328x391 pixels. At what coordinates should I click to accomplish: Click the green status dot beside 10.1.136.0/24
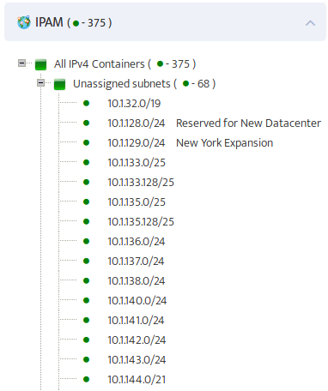click(x=86, y=241)
